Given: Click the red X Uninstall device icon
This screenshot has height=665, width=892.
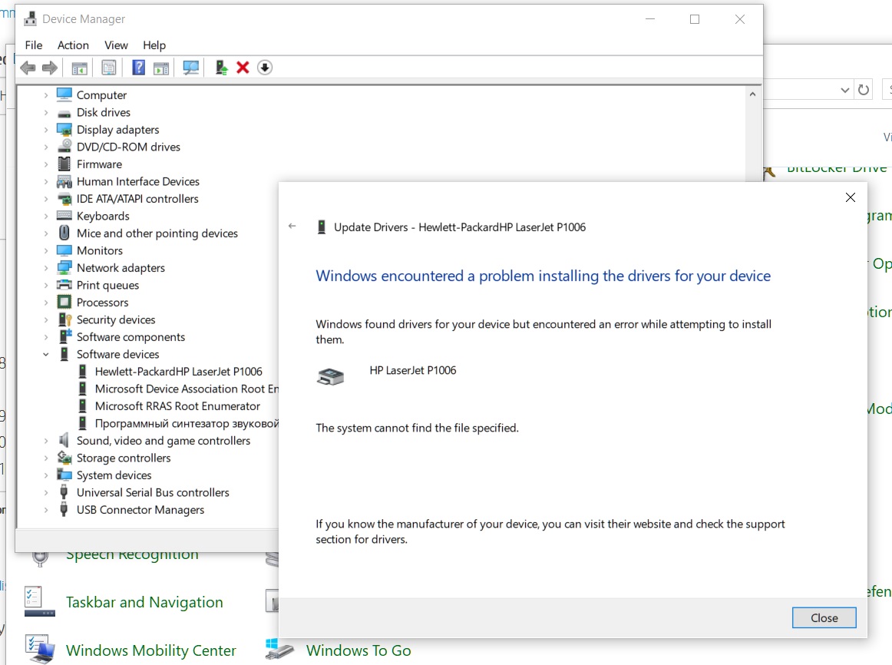Looking at the screenshot, I should click(243, 68).
